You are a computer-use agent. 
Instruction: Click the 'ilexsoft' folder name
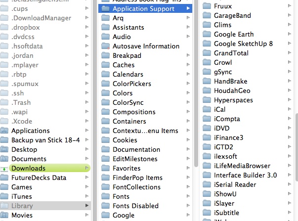[x=225, y=156]
